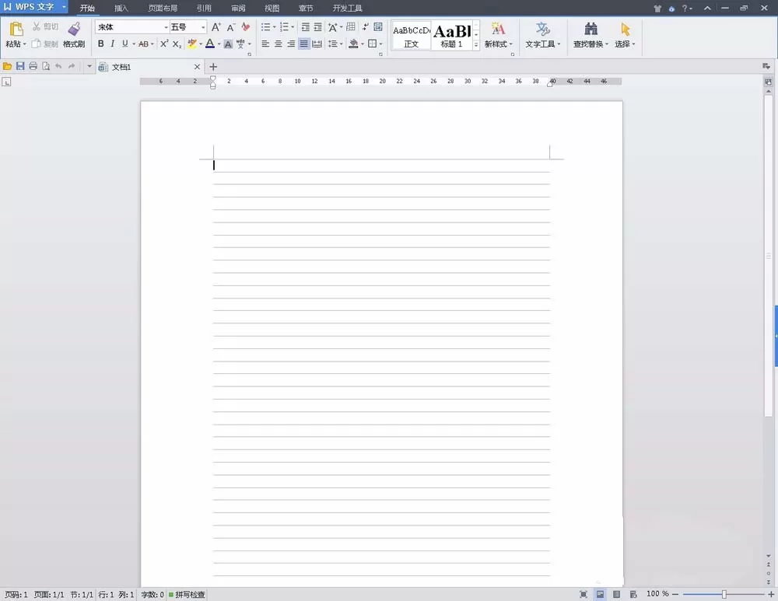Switch to outline view icon in status bar
Viewport: 778px width, 601px height.
click(617, 594)
